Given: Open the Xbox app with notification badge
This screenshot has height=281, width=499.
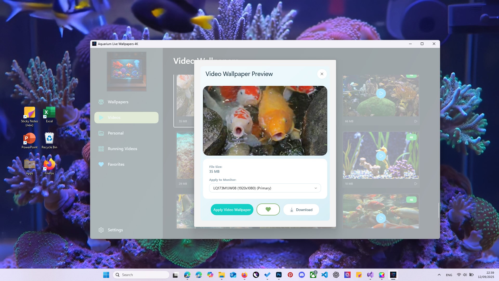Looking at the screenshot, I should [313, 275].
